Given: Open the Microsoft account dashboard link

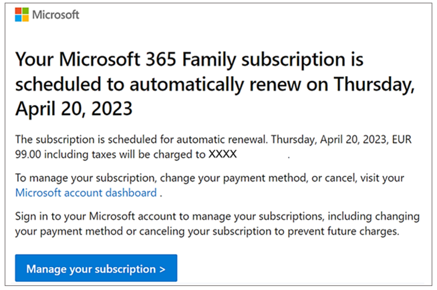Looking at the screenshot, I should point(86,193).
